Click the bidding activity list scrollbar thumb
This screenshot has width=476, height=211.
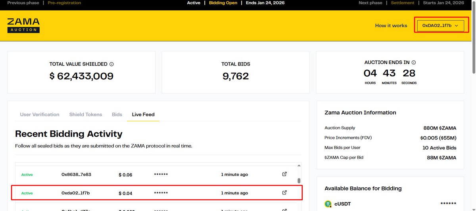coord(299,181)
